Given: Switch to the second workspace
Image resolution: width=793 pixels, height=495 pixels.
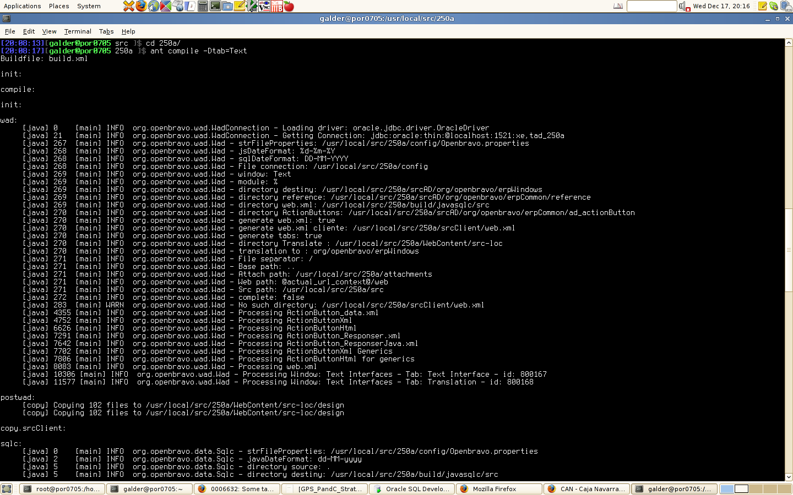Looking at the screenshot, I should click(x=741, y=488).
